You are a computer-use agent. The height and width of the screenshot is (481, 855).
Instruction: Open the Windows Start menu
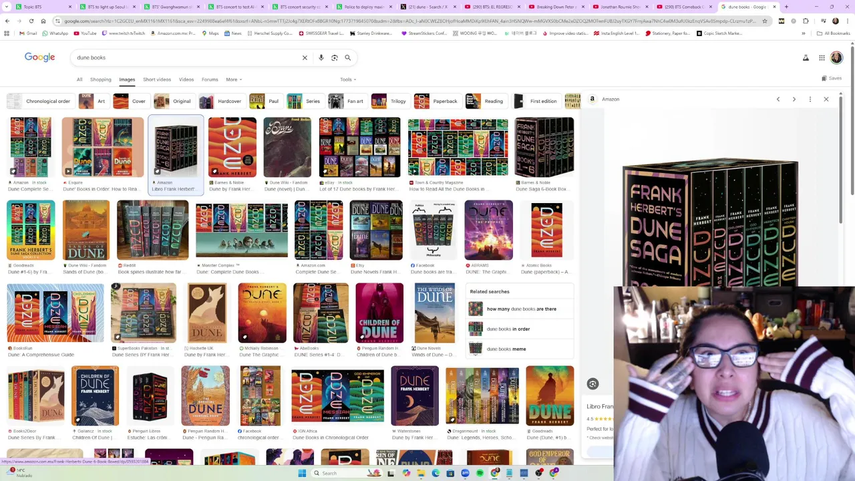click(x=302, y=473)
